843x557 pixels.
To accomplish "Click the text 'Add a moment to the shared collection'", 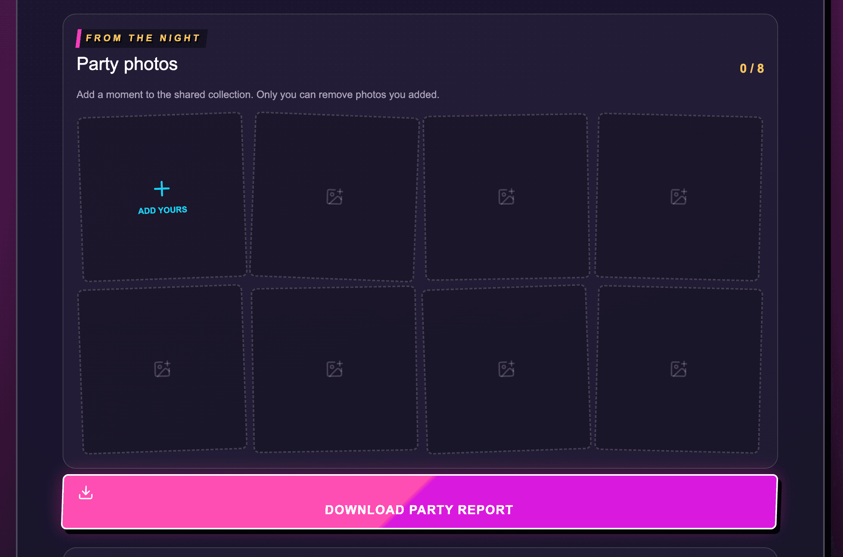I will [x=164, y=95].
